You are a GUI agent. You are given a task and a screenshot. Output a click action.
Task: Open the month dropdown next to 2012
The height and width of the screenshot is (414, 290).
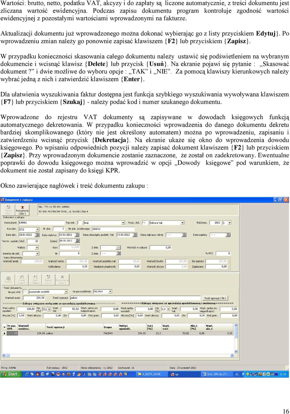[230, 223]
